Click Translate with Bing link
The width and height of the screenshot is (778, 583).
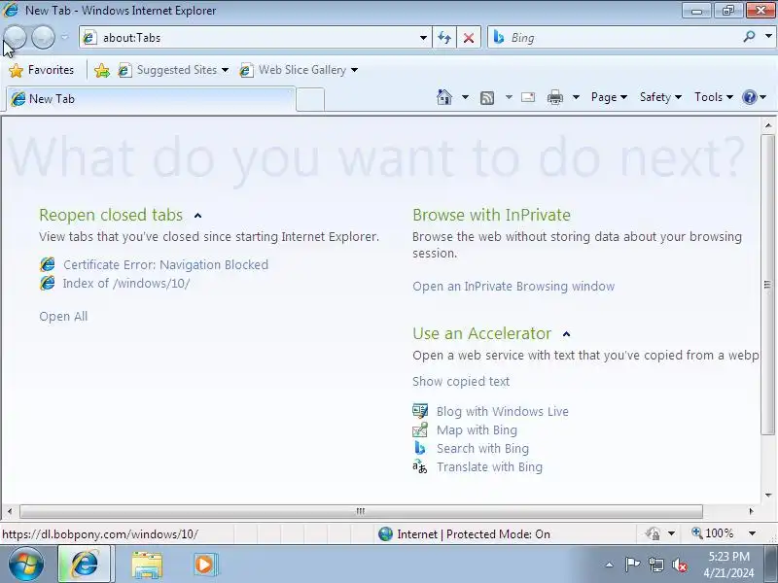490,467
